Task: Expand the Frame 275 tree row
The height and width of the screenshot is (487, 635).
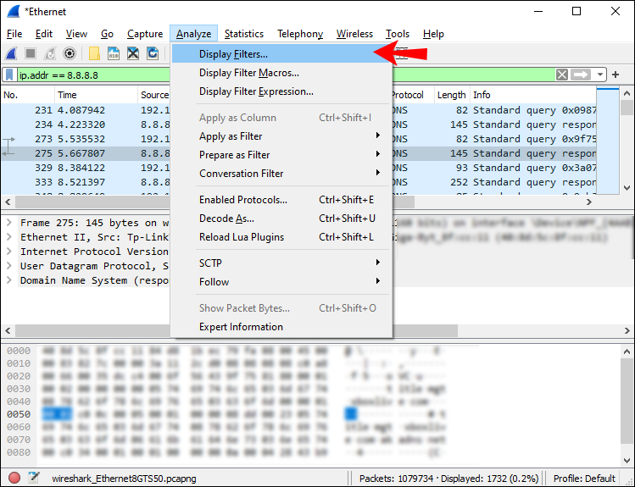Action: pos(9,223)
